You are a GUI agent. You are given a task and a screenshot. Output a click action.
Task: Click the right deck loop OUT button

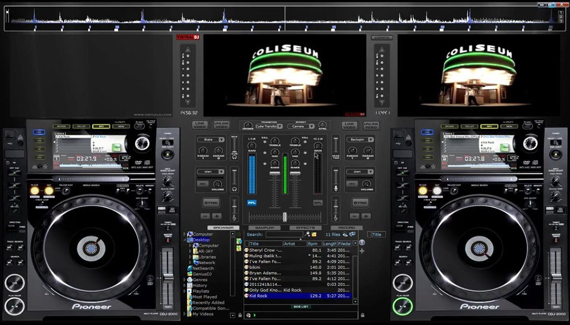point(437,190)
